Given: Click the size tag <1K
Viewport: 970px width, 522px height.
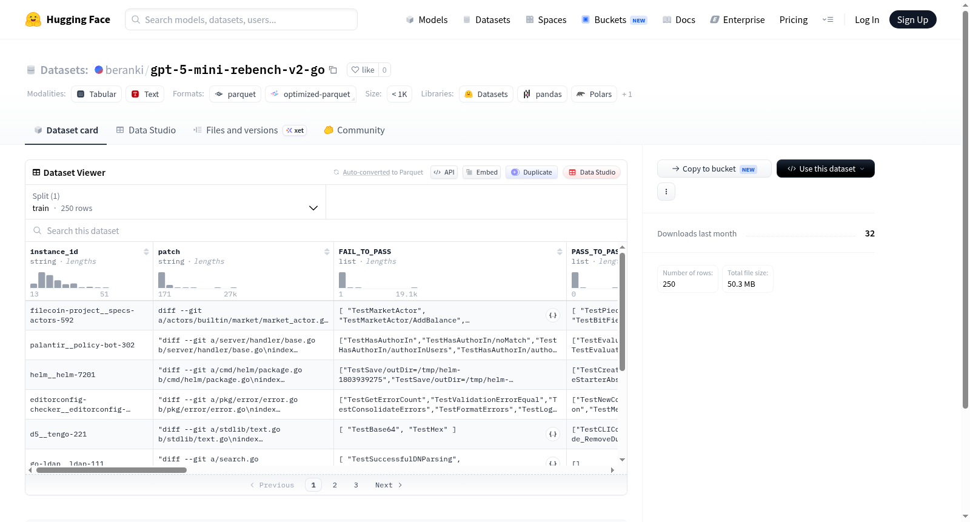Looking at the screenshot, I should pyautogui.click(x=400, y=94).
